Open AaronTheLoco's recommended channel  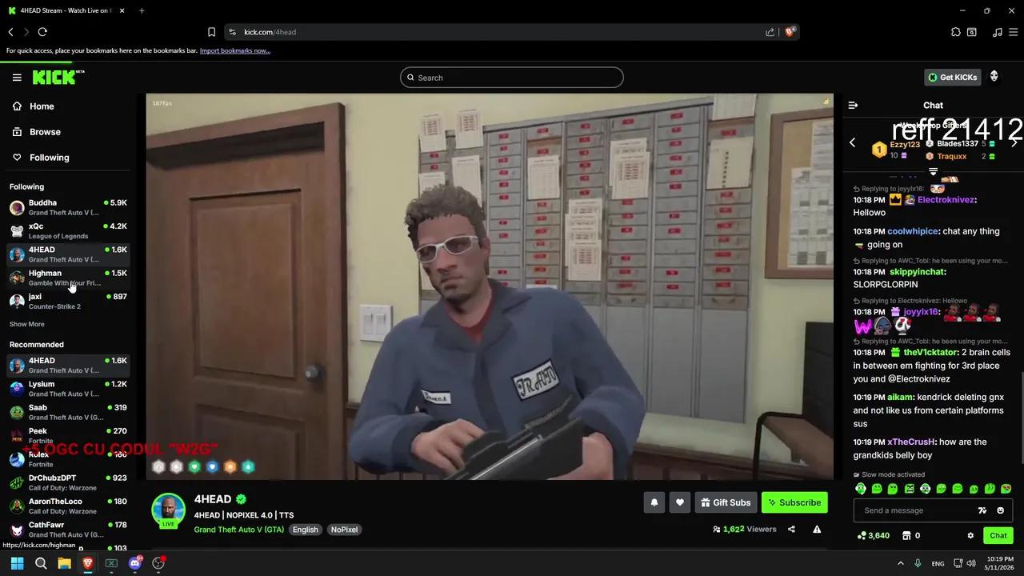coord(68,506)
